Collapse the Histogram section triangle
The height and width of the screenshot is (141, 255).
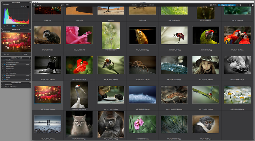click(2, 5)
